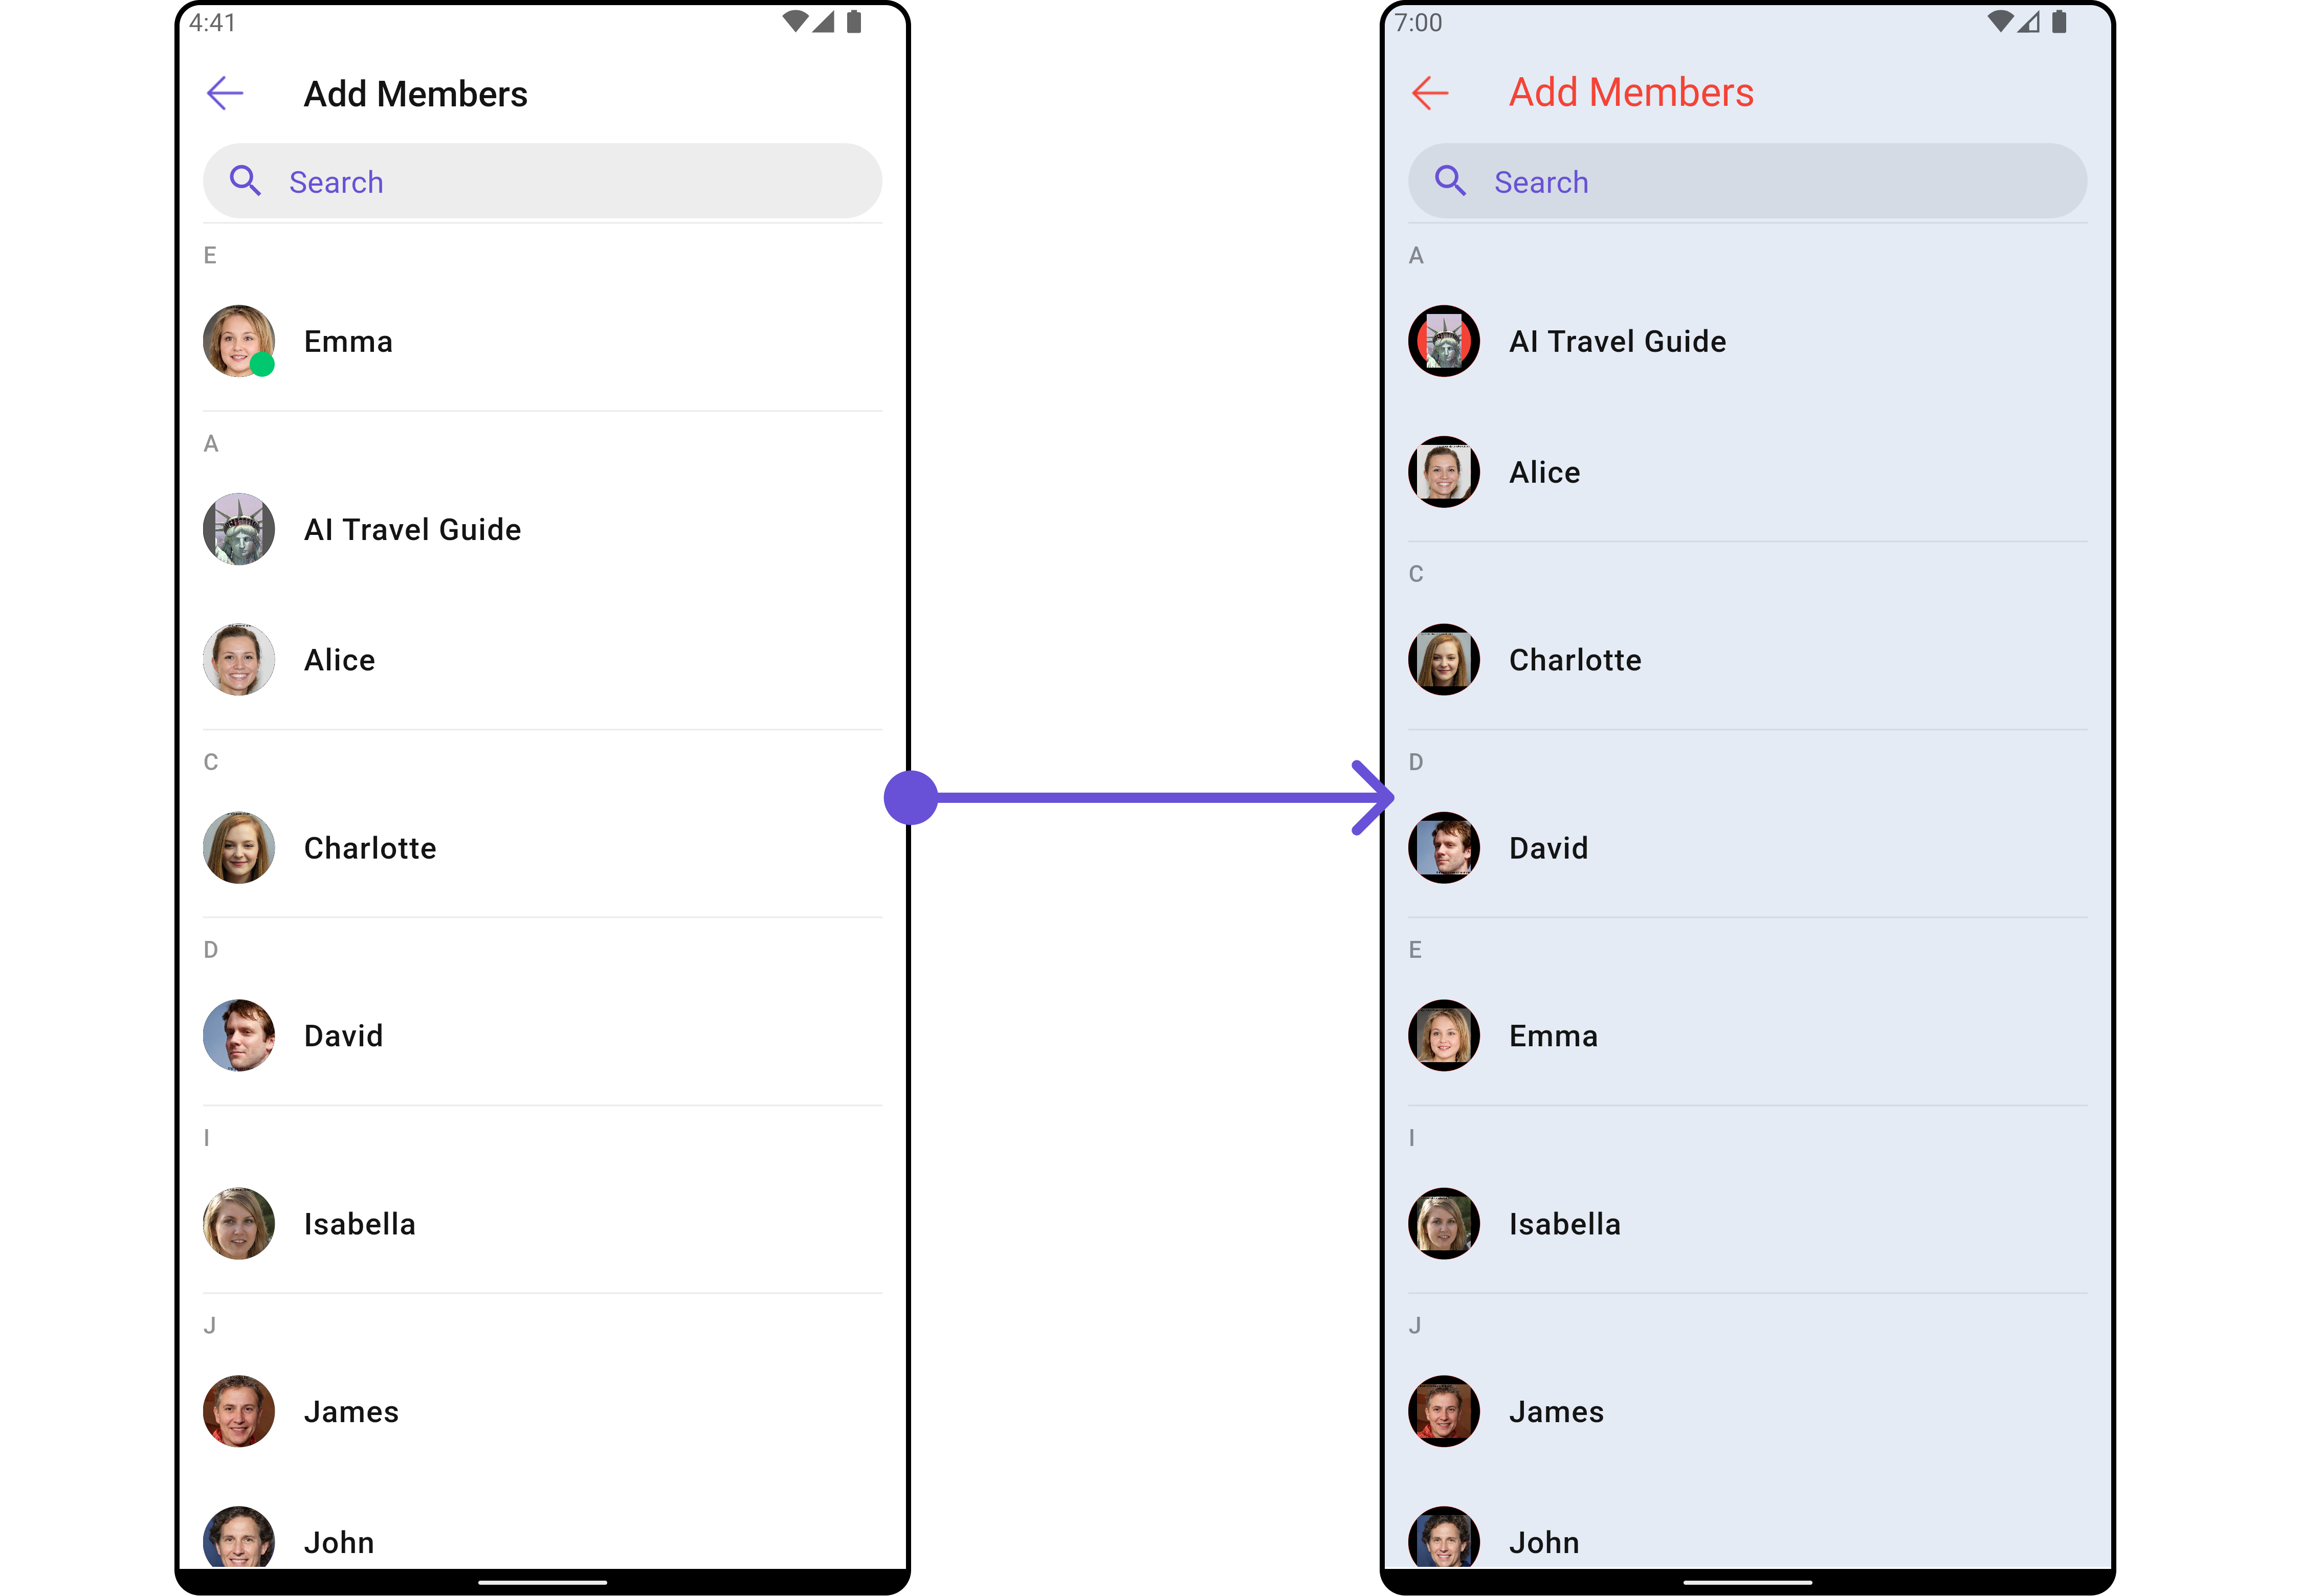This screenshot has height=1596, width=2301.
Task: Tap the home indicator bar on the left phone
Action: click(542, 1583)
